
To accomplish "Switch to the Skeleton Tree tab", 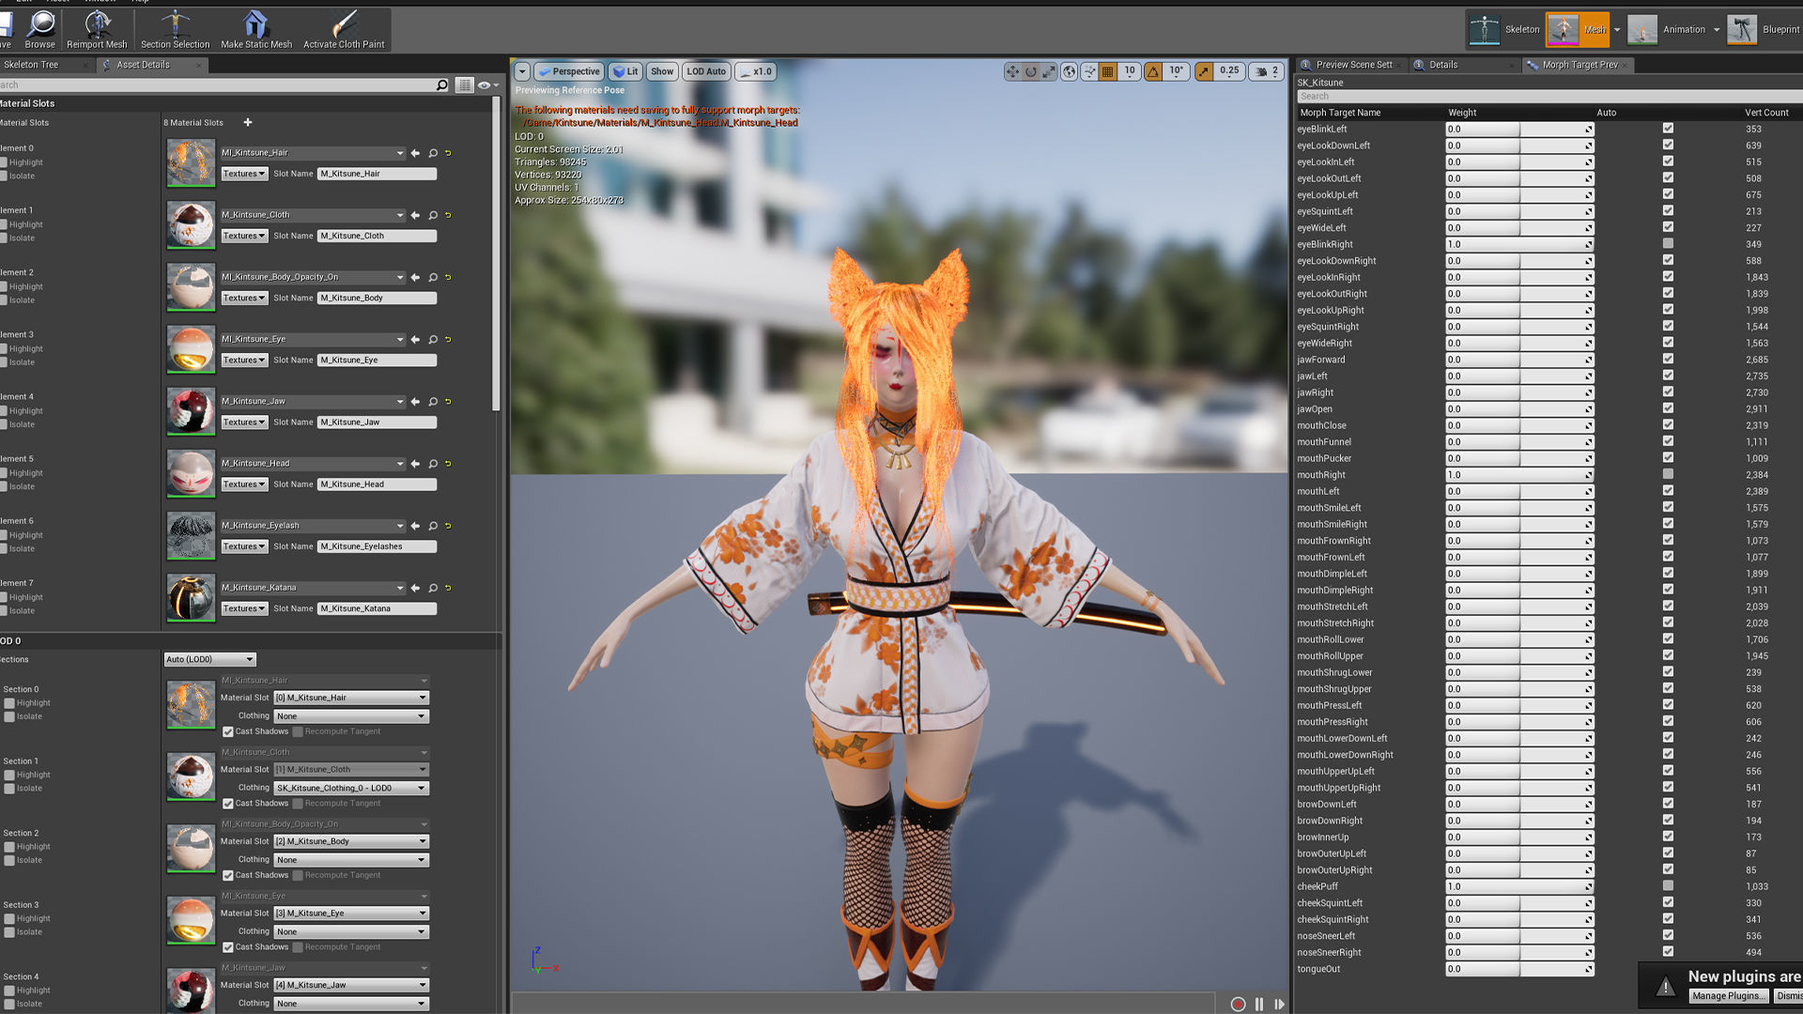I will coord(31,65).
